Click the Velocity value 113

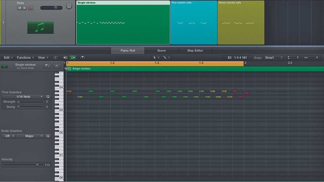click(47, 165)
